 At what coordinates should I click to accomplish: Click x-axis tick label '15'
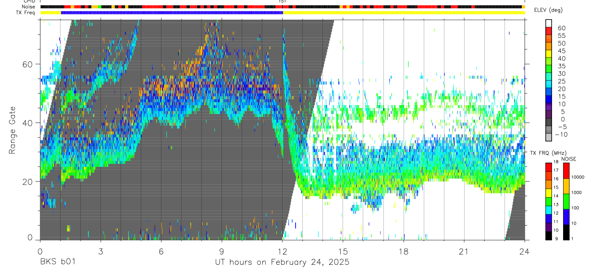click(x=343, y=251)
